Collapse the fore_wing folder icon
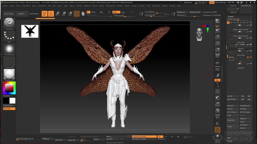The image size is (257, 144). point(231,59)
